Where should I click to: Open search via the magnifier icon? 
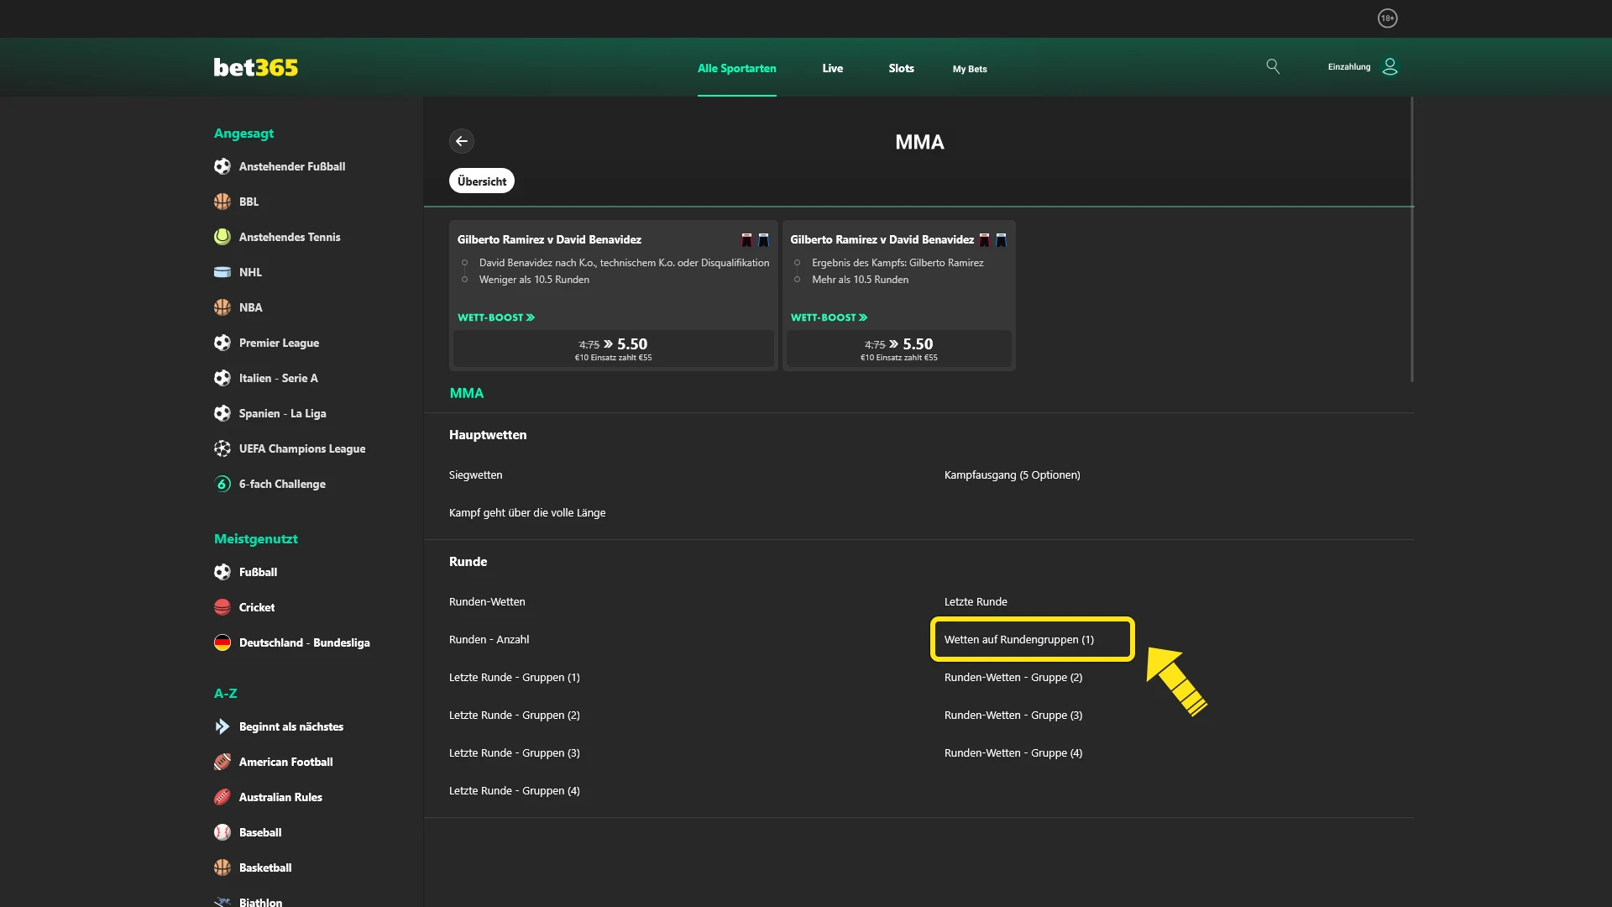tap(1273, 66)
